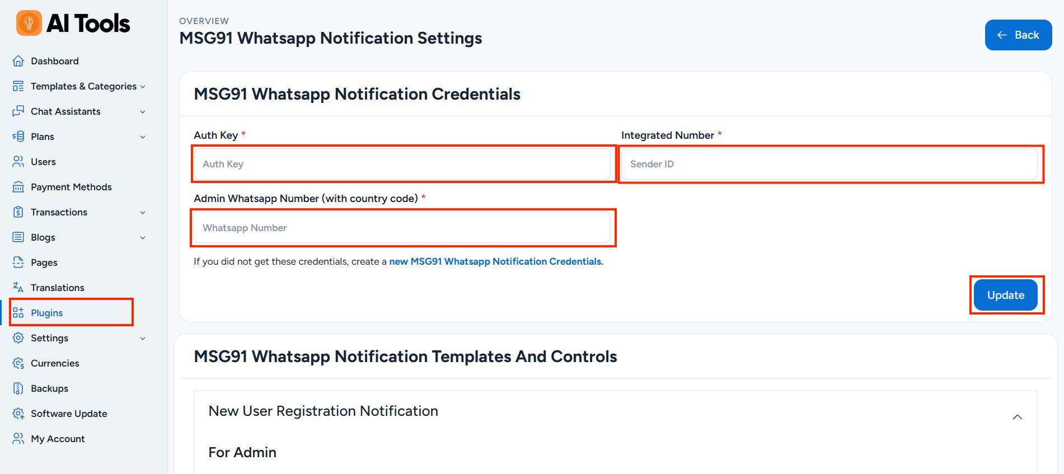Click the My Account people icon
This screenshot has height=474, width=1064.
click(18, 439)
